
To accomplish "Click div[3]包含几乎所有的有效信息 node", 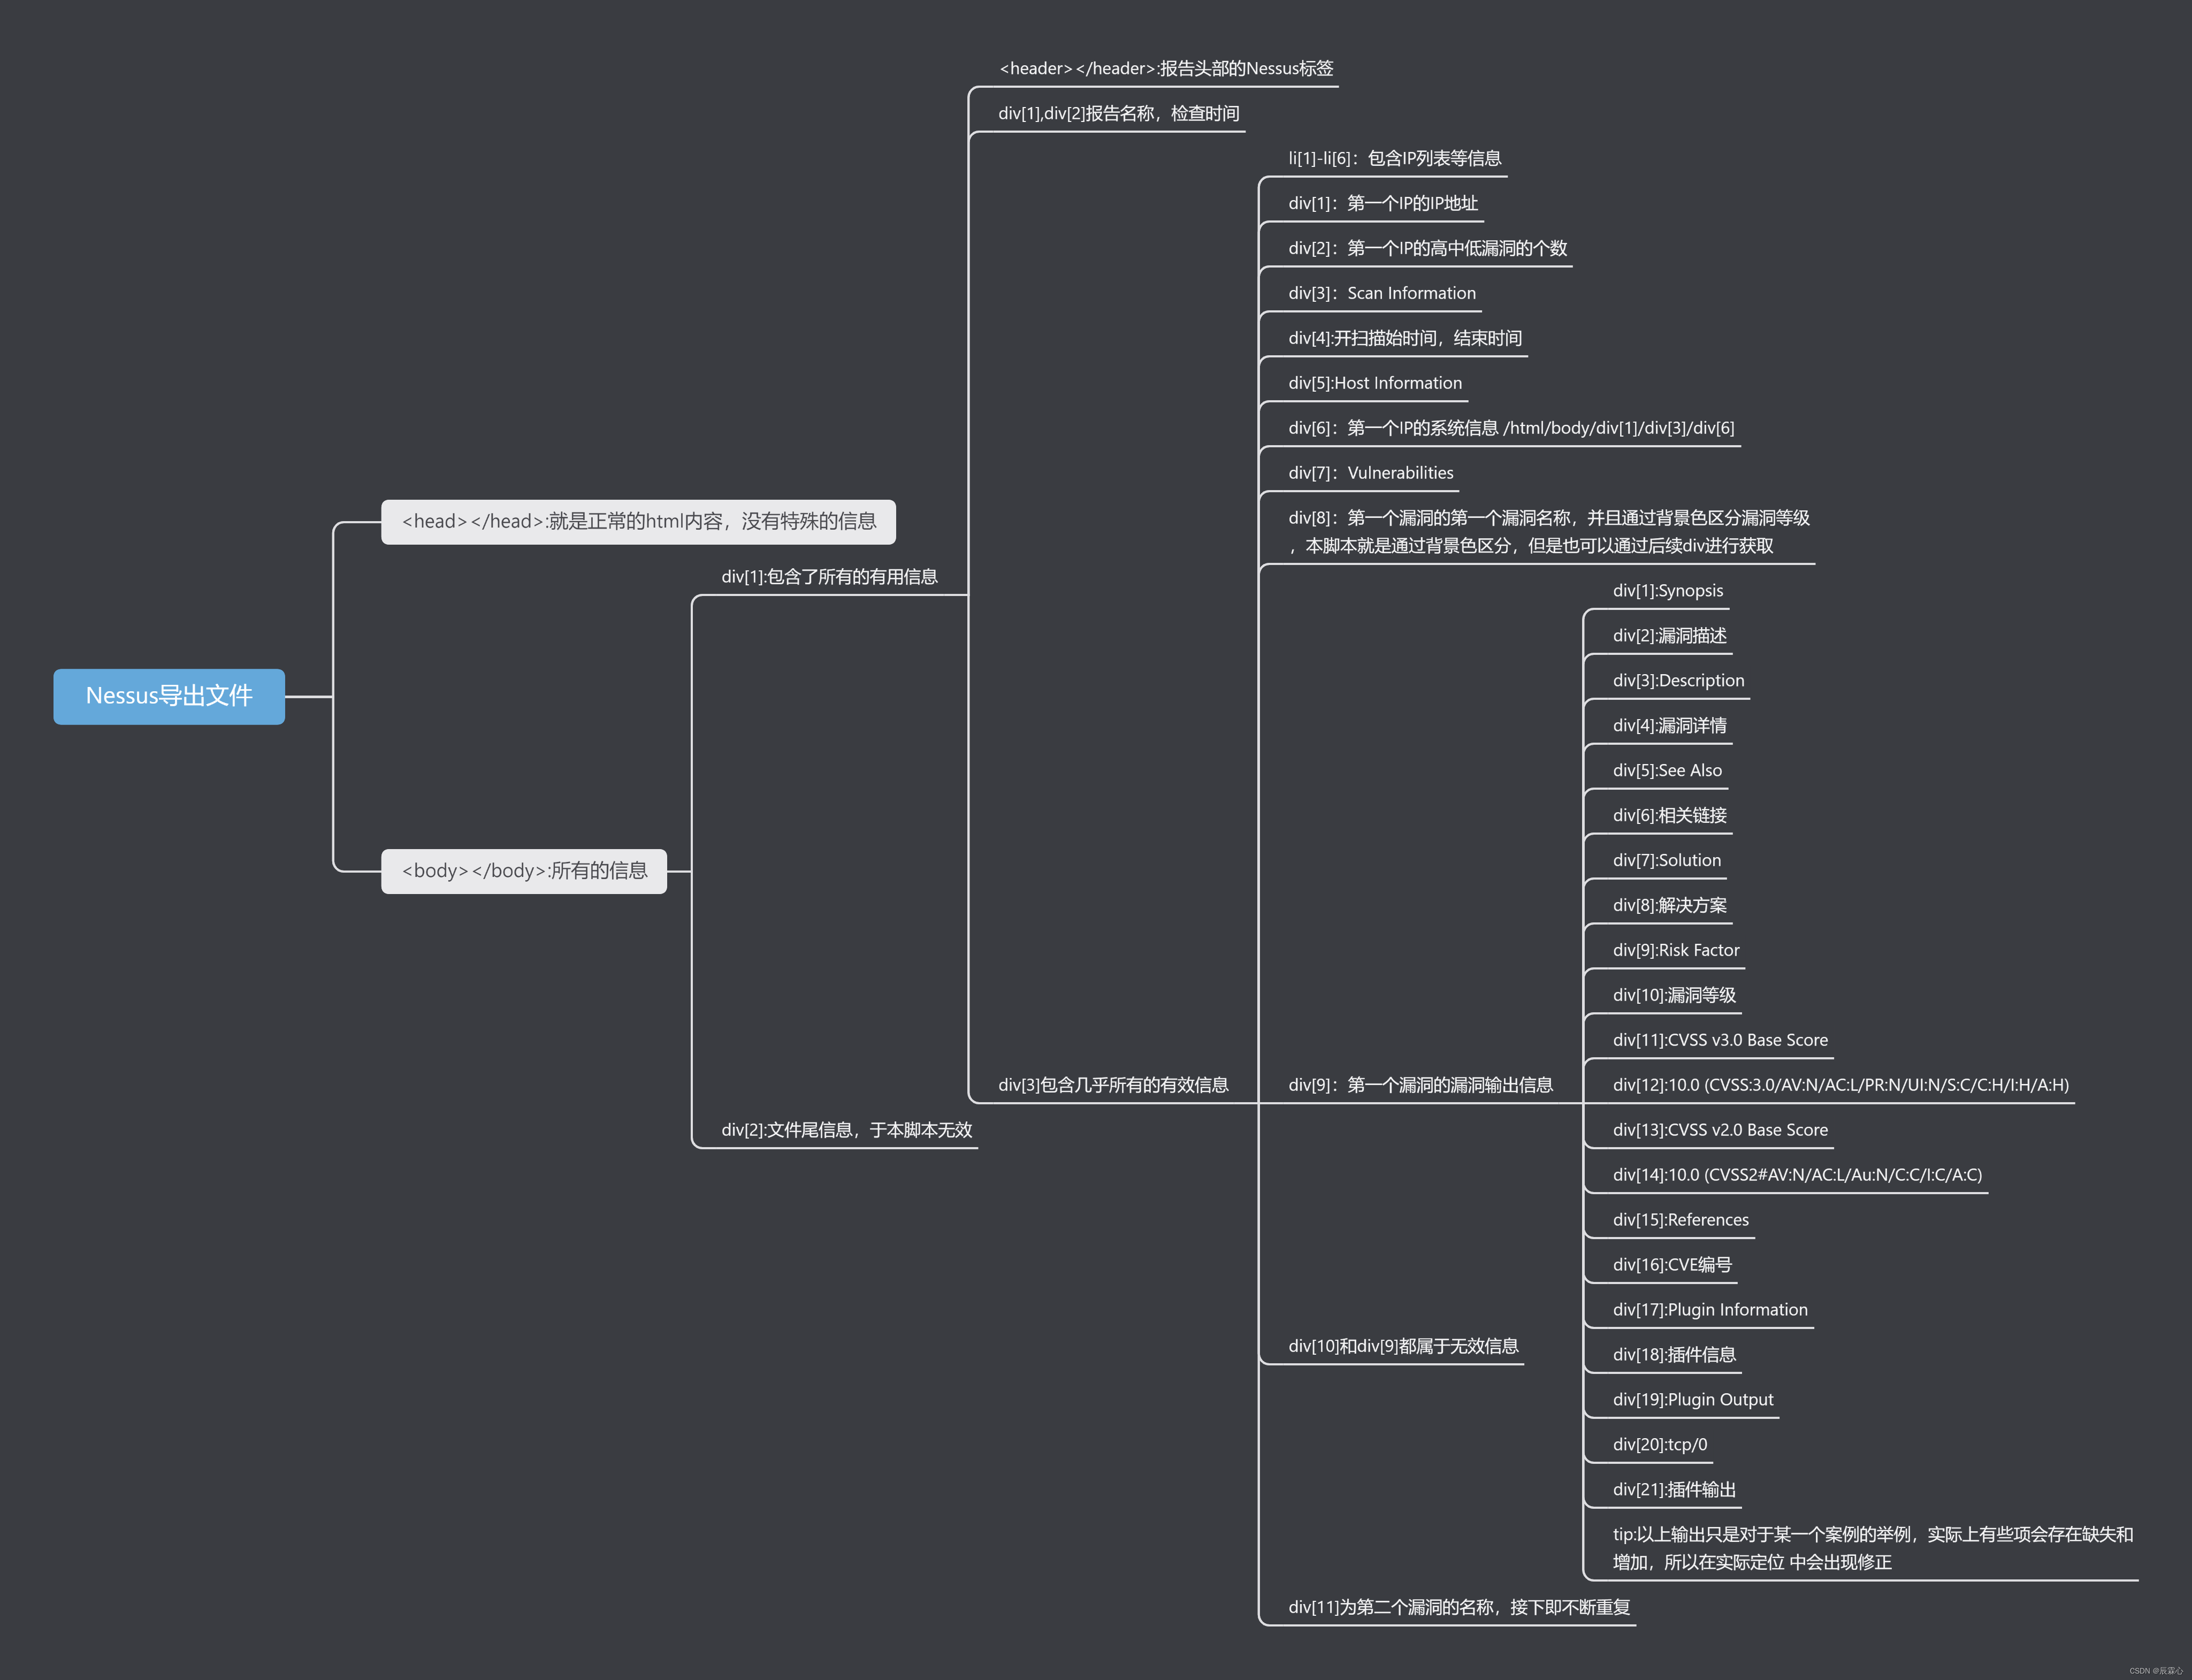I will tap(1112, 1085).
